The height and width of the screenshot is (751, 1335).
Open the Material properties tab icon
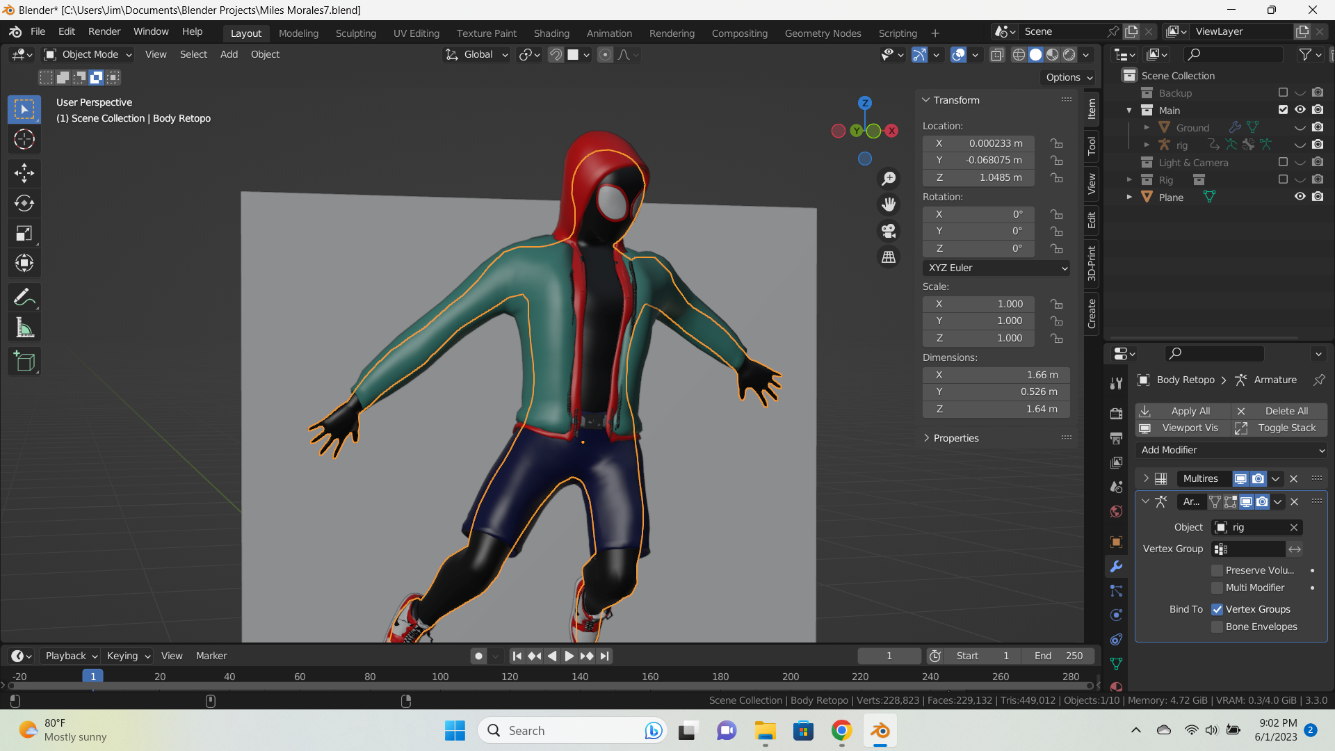coord(1116,687)
